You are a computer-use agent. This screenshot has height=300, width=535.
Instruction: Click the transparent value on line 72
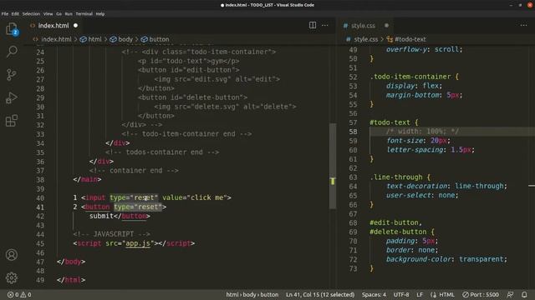481,259
